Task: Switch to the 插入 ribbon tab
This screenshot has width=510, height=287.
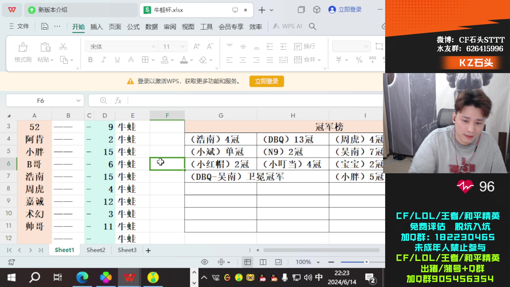Action: click(x=96, y=26)
